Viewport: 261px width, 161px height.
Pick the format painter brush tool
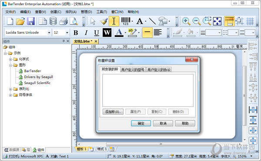104,21
